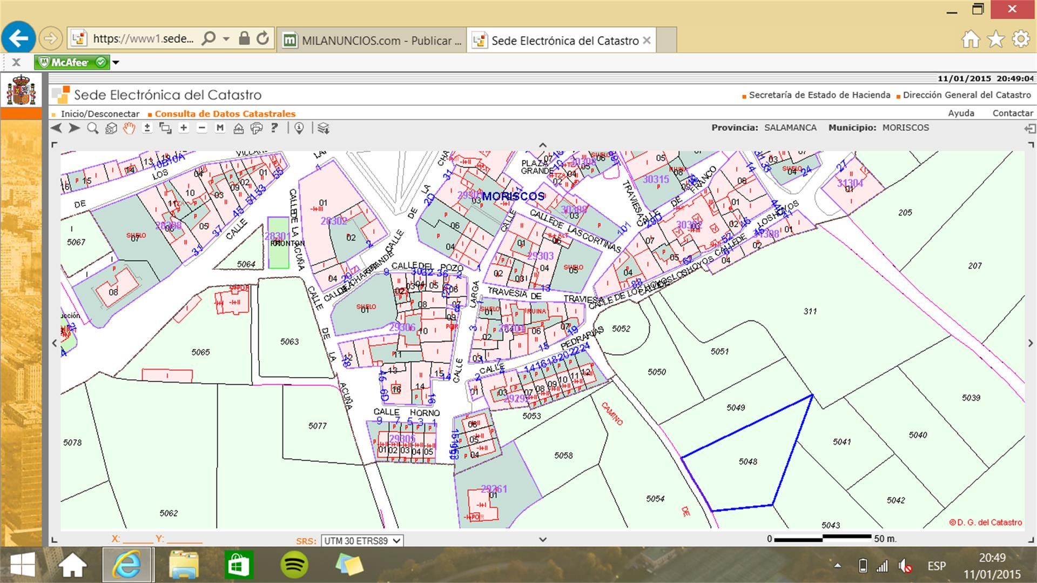Select the measure area ruler tool

coord(238,128)
